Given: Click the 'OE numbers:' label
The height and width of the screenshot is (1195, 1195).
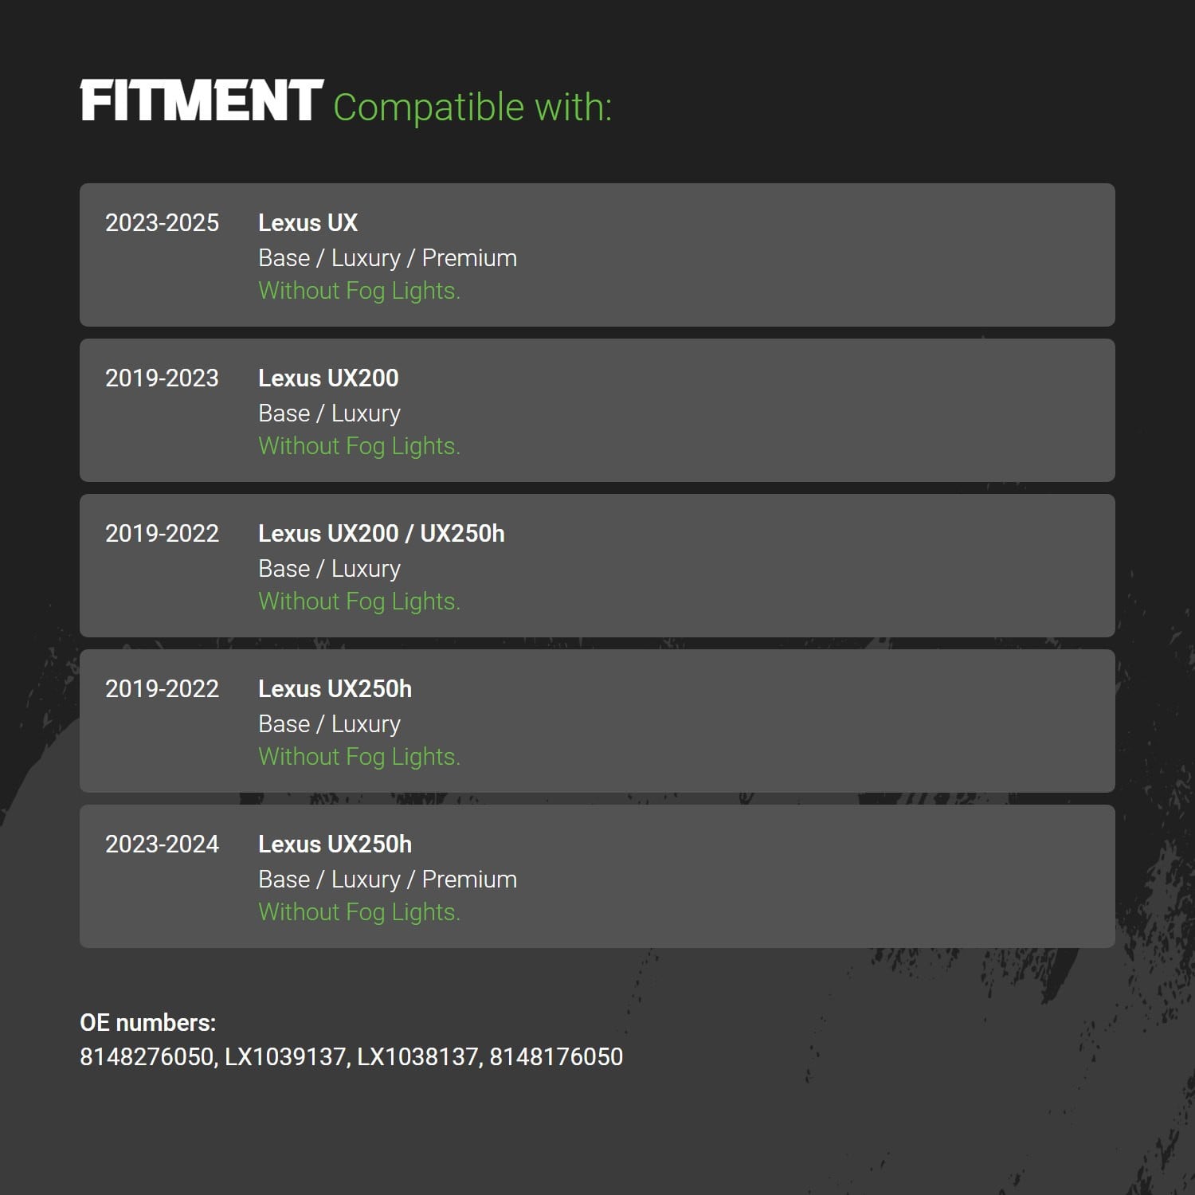Looking at the screenshot, I should click(x=148, y=1023).
